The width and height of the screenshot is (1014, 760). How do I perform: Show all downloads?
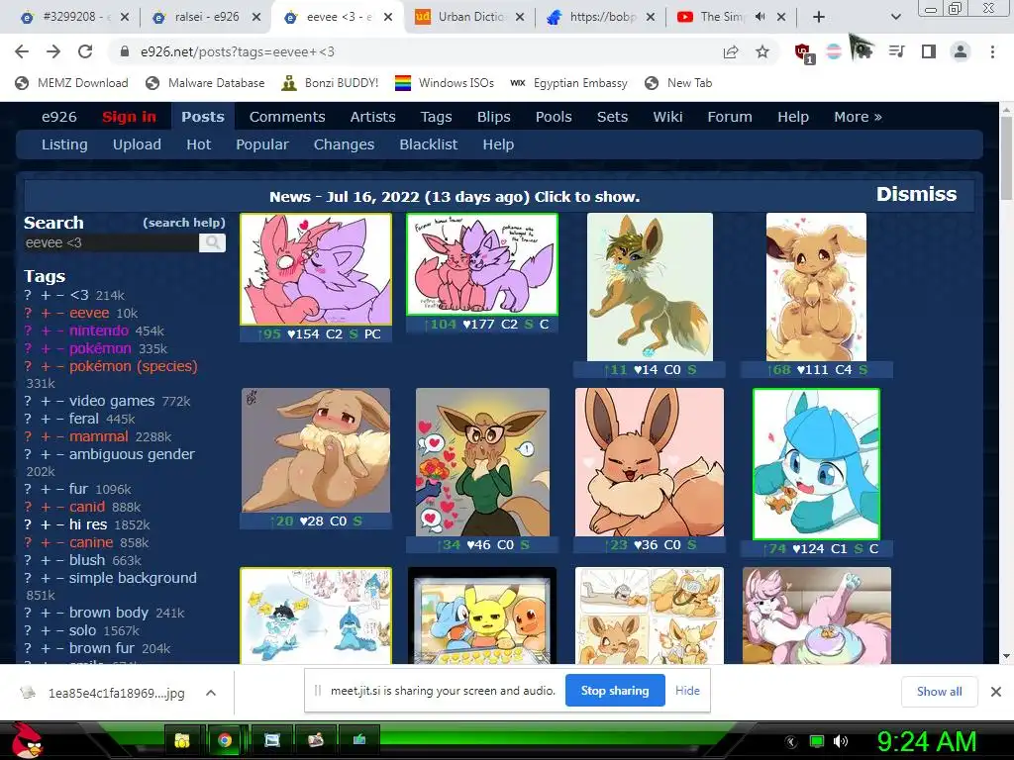click(x=939, y=692)
